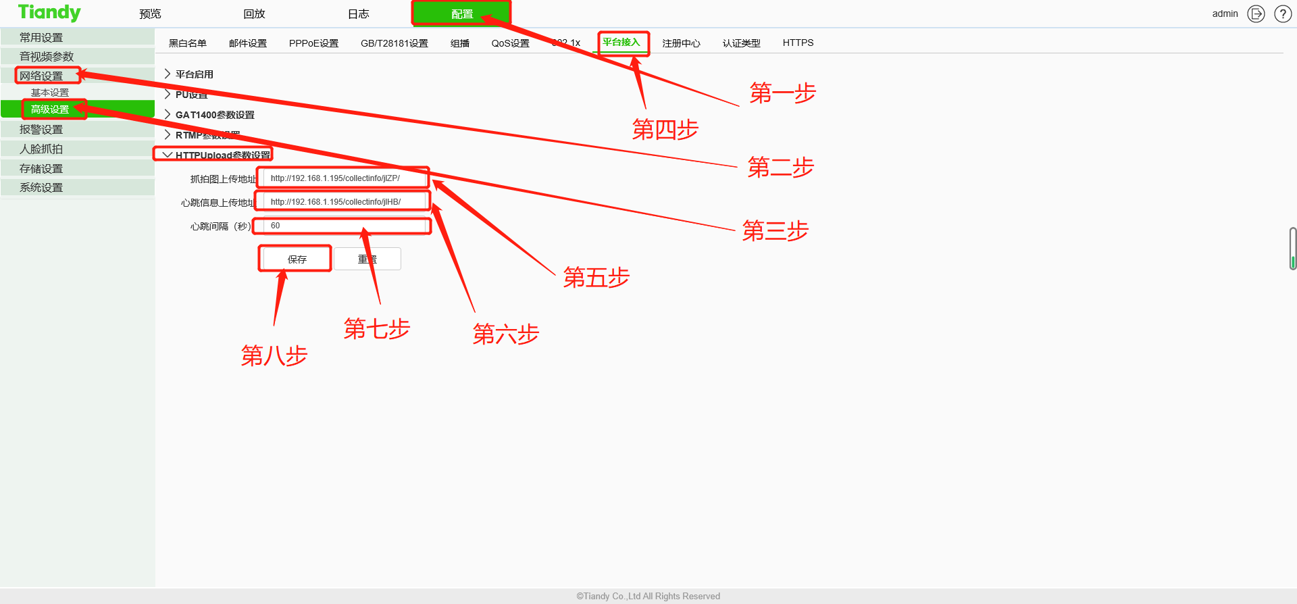1297x604 pixels.
Task: Expand the 平台启用 section
Action: (194, 74)
